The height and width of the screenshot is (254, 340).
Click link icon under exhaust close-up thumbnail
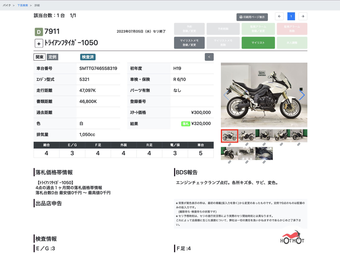[264, 162]
